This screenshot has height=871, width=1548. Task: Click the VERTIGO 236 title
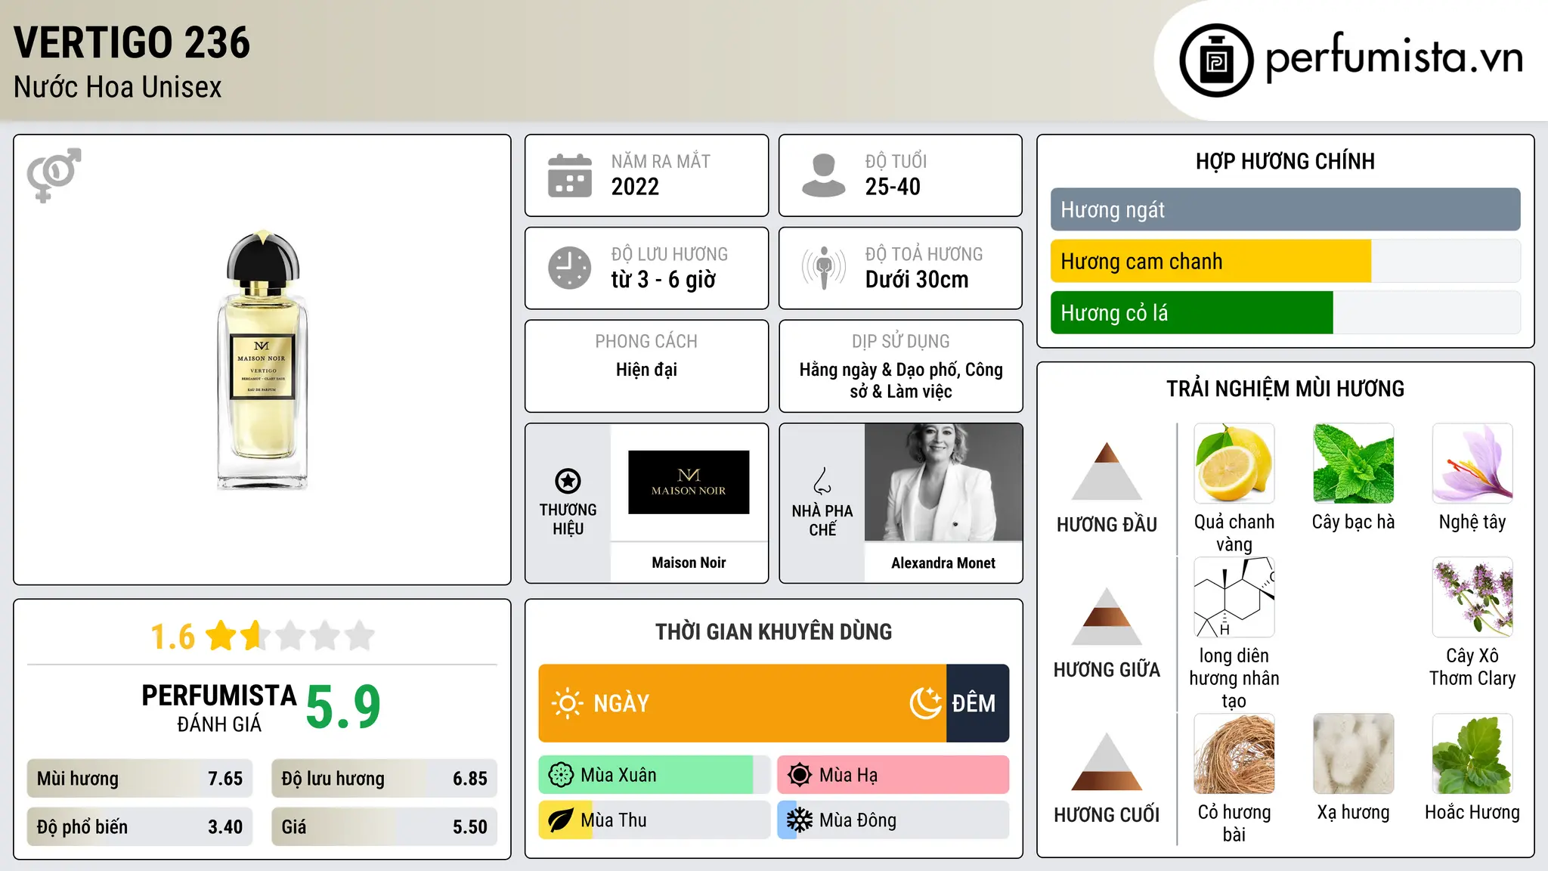pos(132,42)
